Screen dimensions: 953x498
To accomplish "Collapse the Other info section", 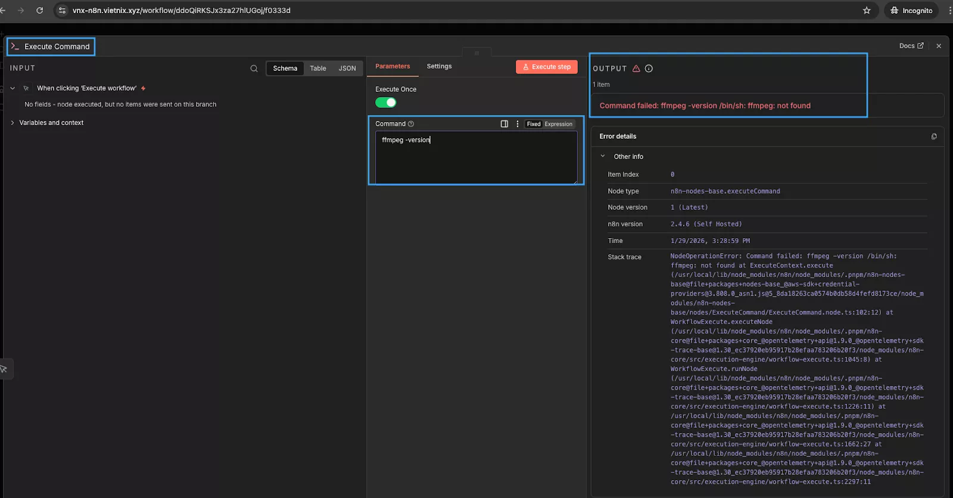I will [603, 156].
